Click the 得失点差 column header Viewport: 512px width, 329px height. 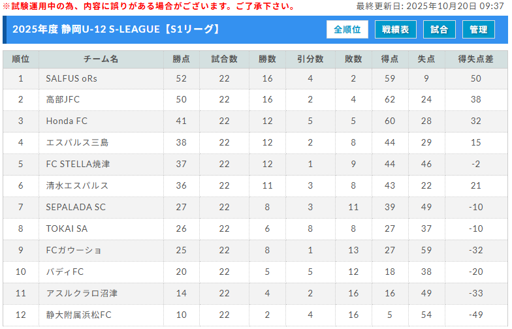475,59
